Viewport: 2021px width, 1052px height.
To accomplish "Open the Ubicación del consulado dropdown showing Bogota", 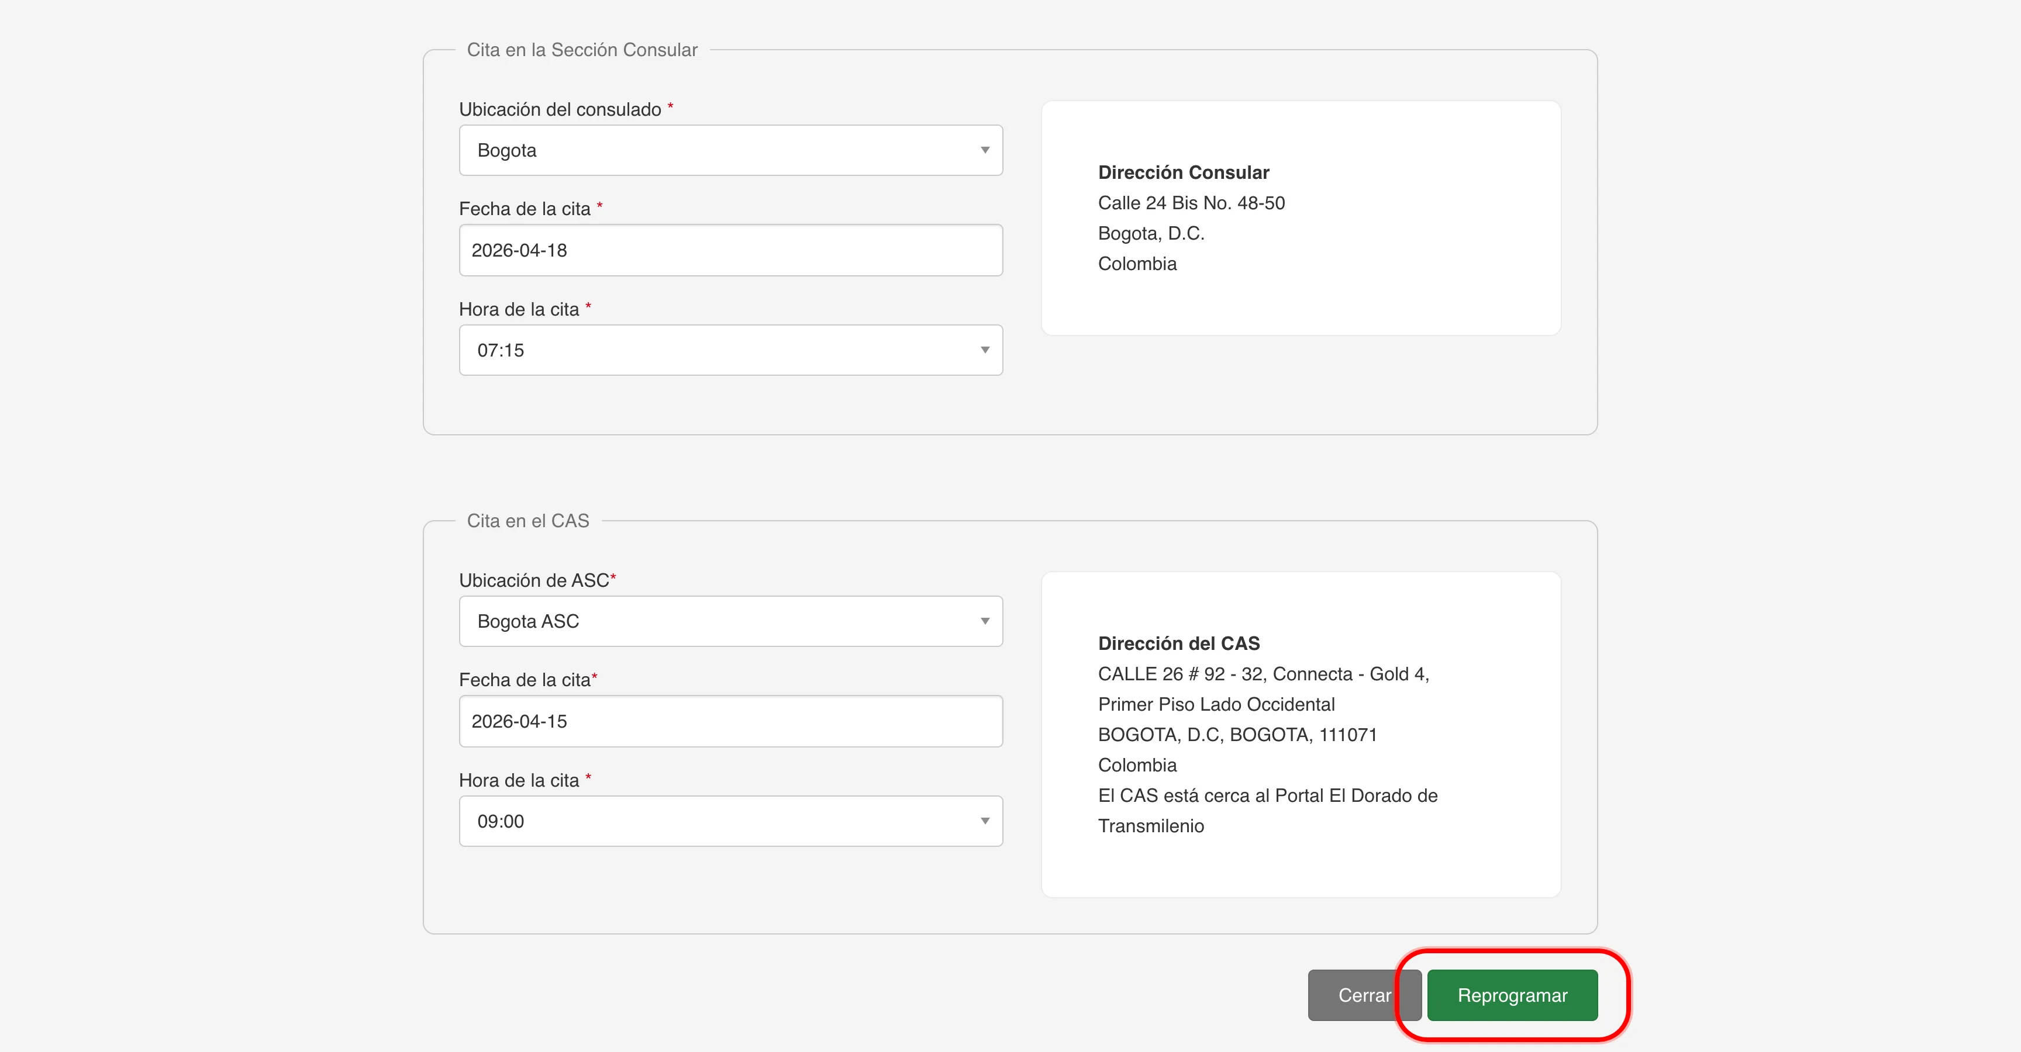I will click(x=730, y=151).
